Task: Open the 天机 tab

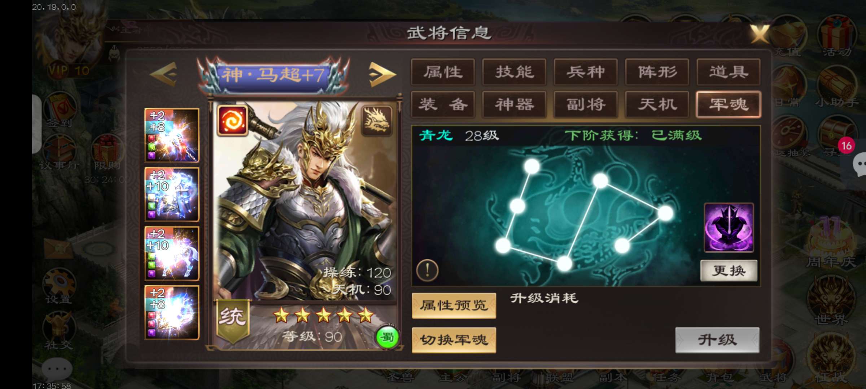Action: 657,104
